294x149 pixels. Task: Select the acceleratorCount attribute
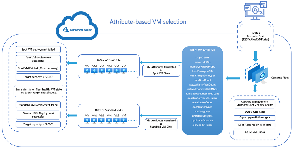point(202,103)
